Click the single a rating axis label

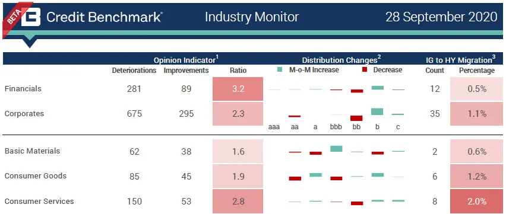[x=315, y=127]
